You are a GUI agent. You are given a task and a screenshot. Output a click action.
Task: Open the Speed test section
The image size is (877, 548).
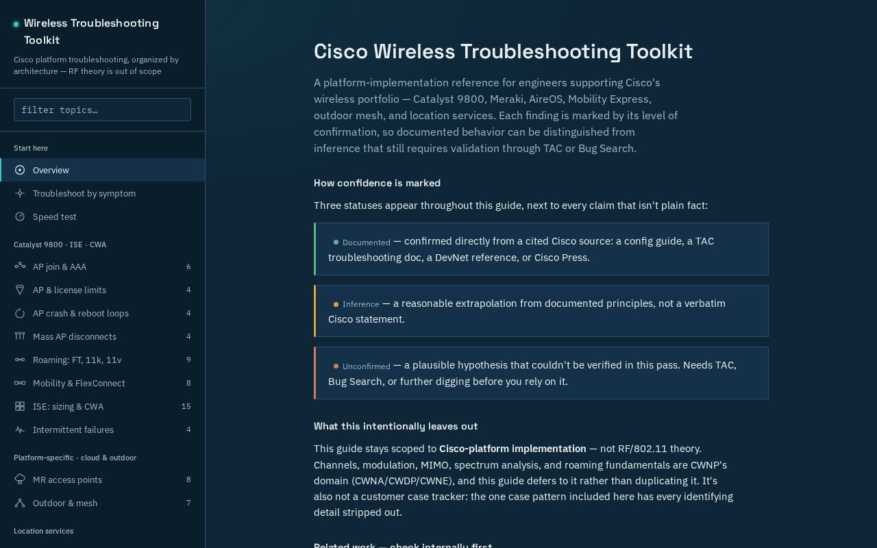click(102, 216)
